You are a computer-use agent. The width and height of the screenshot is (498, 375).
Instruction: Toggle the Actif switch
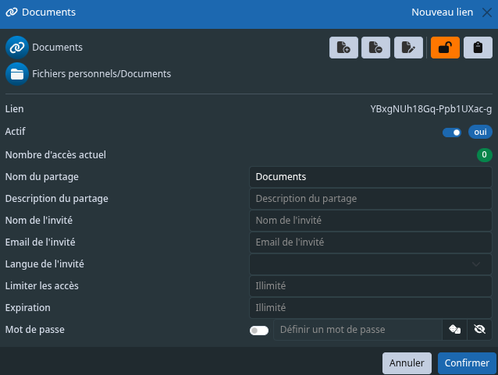(452, 133)
